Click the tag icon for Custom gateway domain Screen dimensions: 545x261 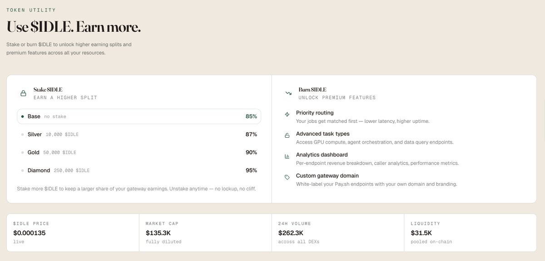tap(287, 177)
